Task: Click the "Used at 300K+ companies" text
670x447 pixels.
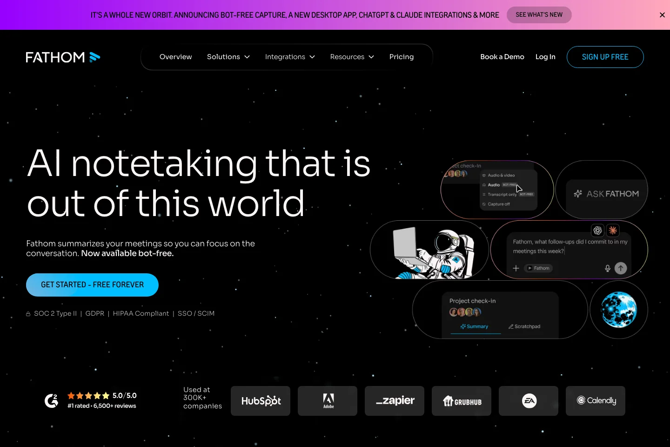Action: (202, 398)
